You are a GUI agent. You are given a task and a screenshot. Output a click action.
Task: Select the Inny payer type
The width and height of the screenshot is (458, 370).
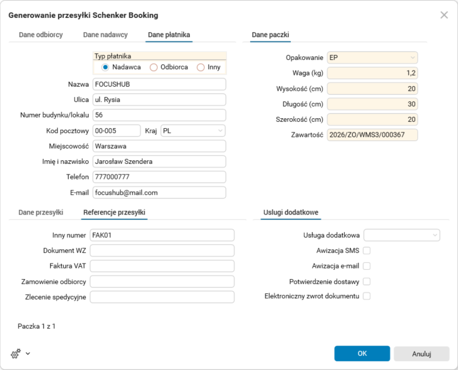[201, 67]
